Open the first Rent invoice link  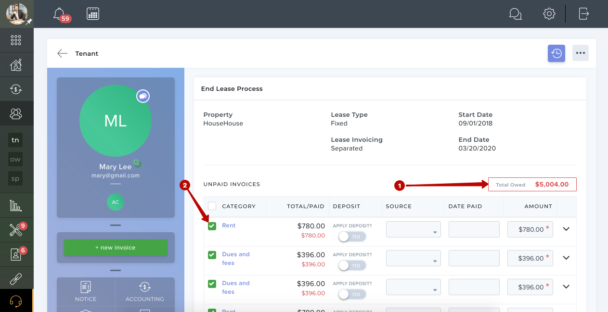(229, 225)
